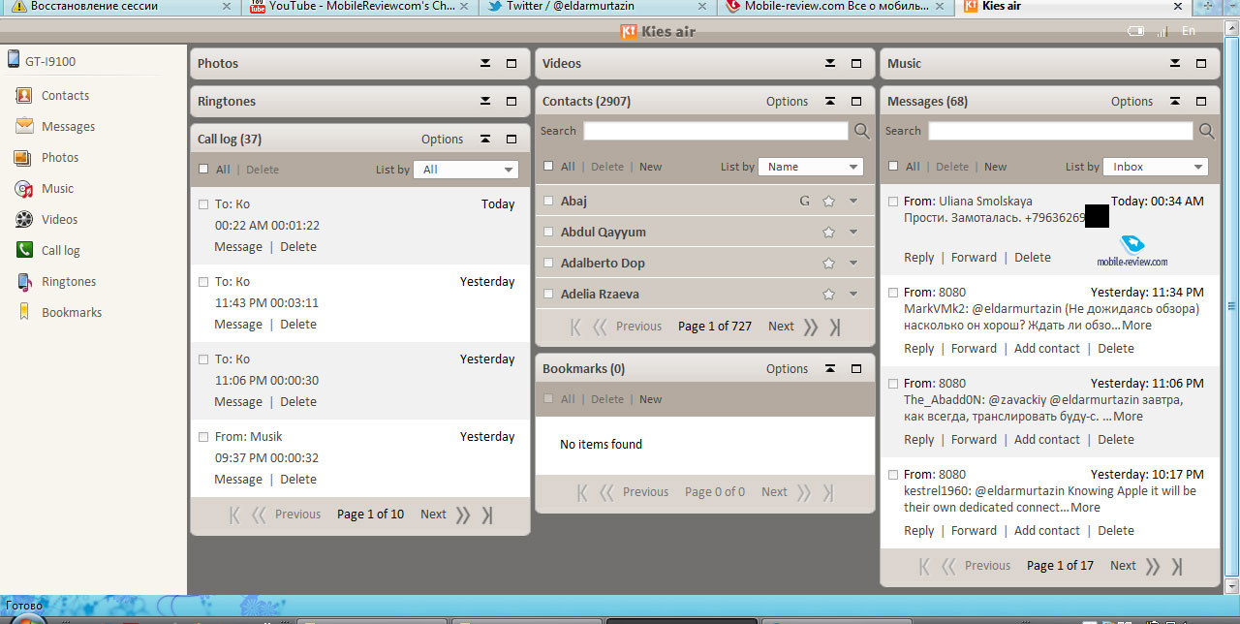Check the kestrel1960 message from 8080
The image size is (1240, 624).
pos(893,475)
